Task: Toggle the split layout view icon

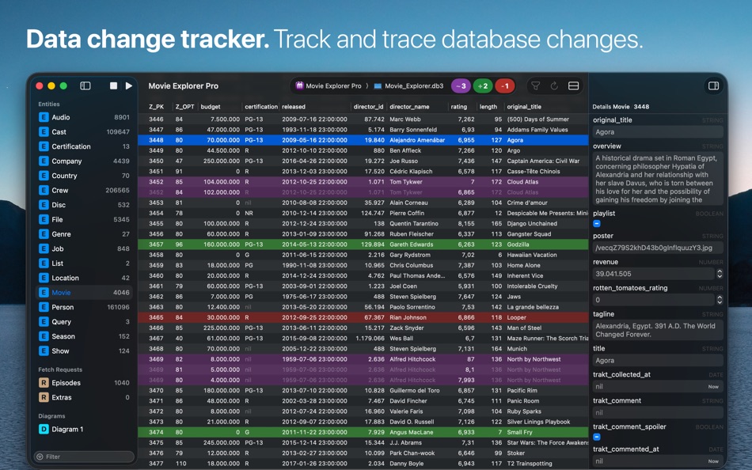Action: point(573,85)
